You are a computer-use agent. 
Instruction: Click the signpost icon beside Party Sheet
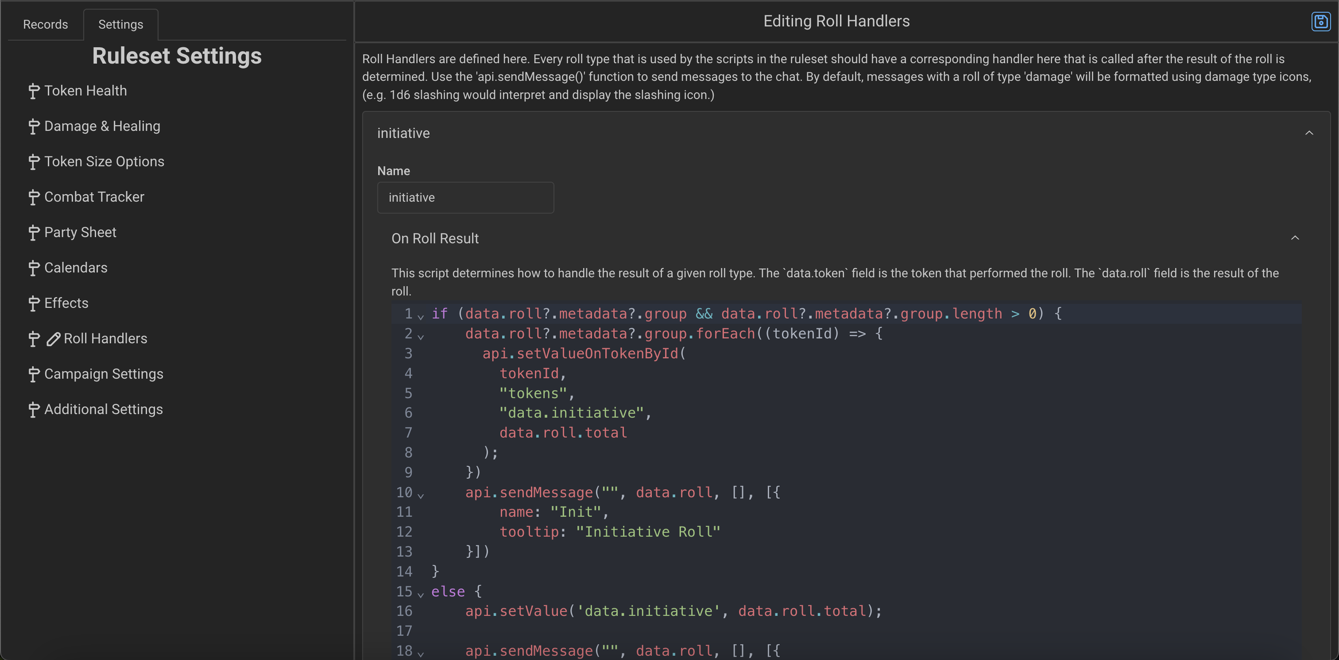34,233
